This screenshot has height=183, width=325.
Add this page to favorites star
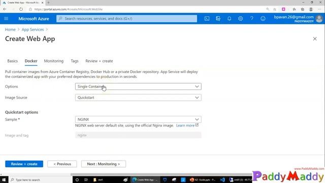pos(275,9)
